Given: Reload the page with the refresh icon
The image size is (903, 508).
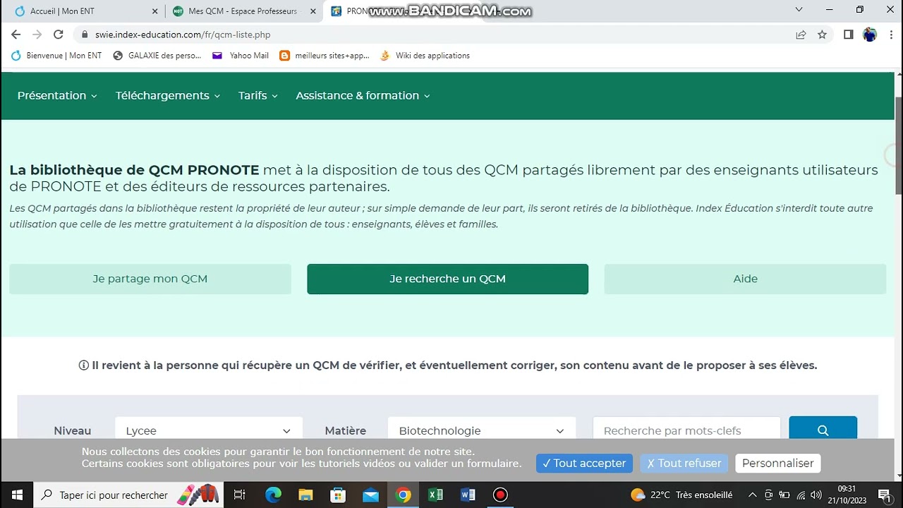Looking at the screenshot, I should click(x=59, y=35).
